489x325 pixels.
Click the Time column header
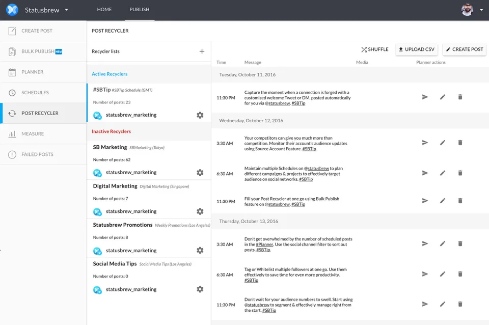(221, 62)
